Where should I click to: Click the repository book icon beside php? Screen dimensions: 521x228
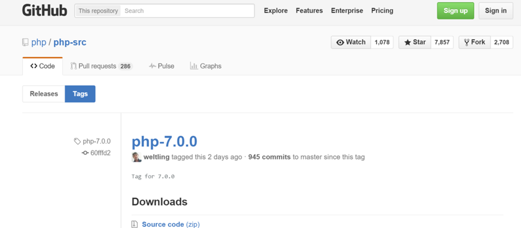[26, 42]
